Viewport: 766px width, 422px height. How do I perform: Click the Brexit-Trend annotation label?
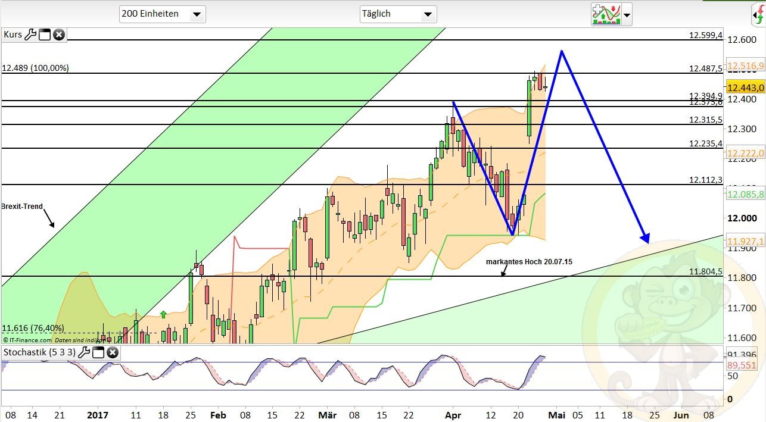21,207
